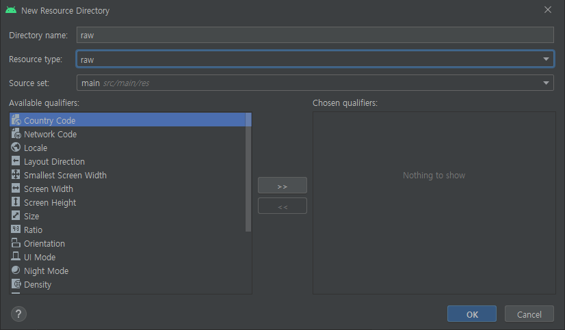Click the Night Mode icon
This screenshot has width=565, height=330.
click(x=16, y=271)
